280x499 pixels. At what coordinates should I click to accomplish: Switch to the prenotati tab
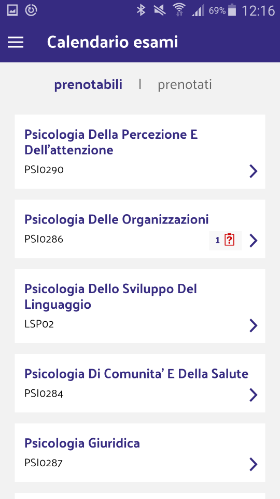click(x=185, y=85)
